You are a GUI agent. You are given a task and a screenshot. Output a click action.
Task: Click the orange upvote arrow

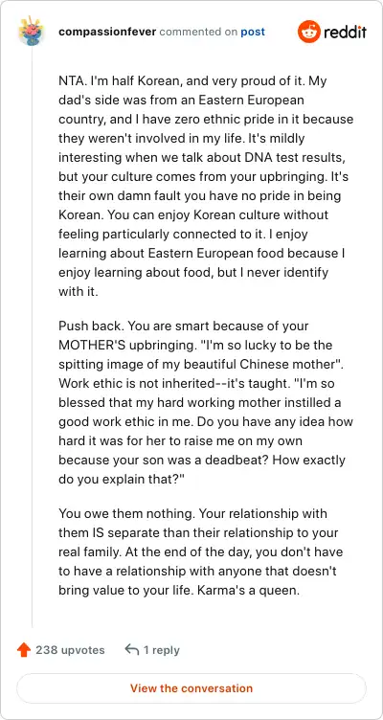(23, 650)
